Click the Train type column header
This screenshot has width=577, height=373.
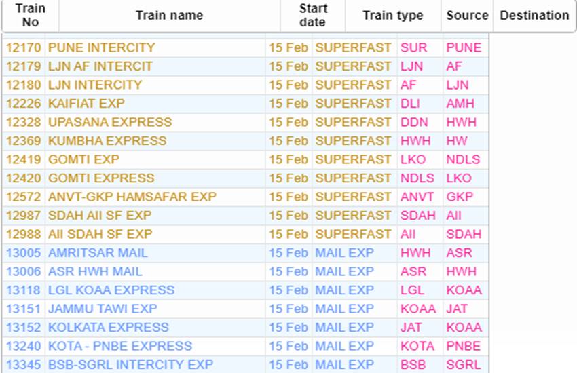pyautogui.click(x=393, y=16)
